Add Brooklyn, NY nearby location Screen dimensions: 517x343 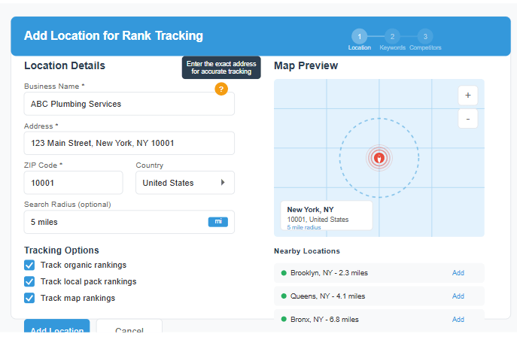pos(458,273)
